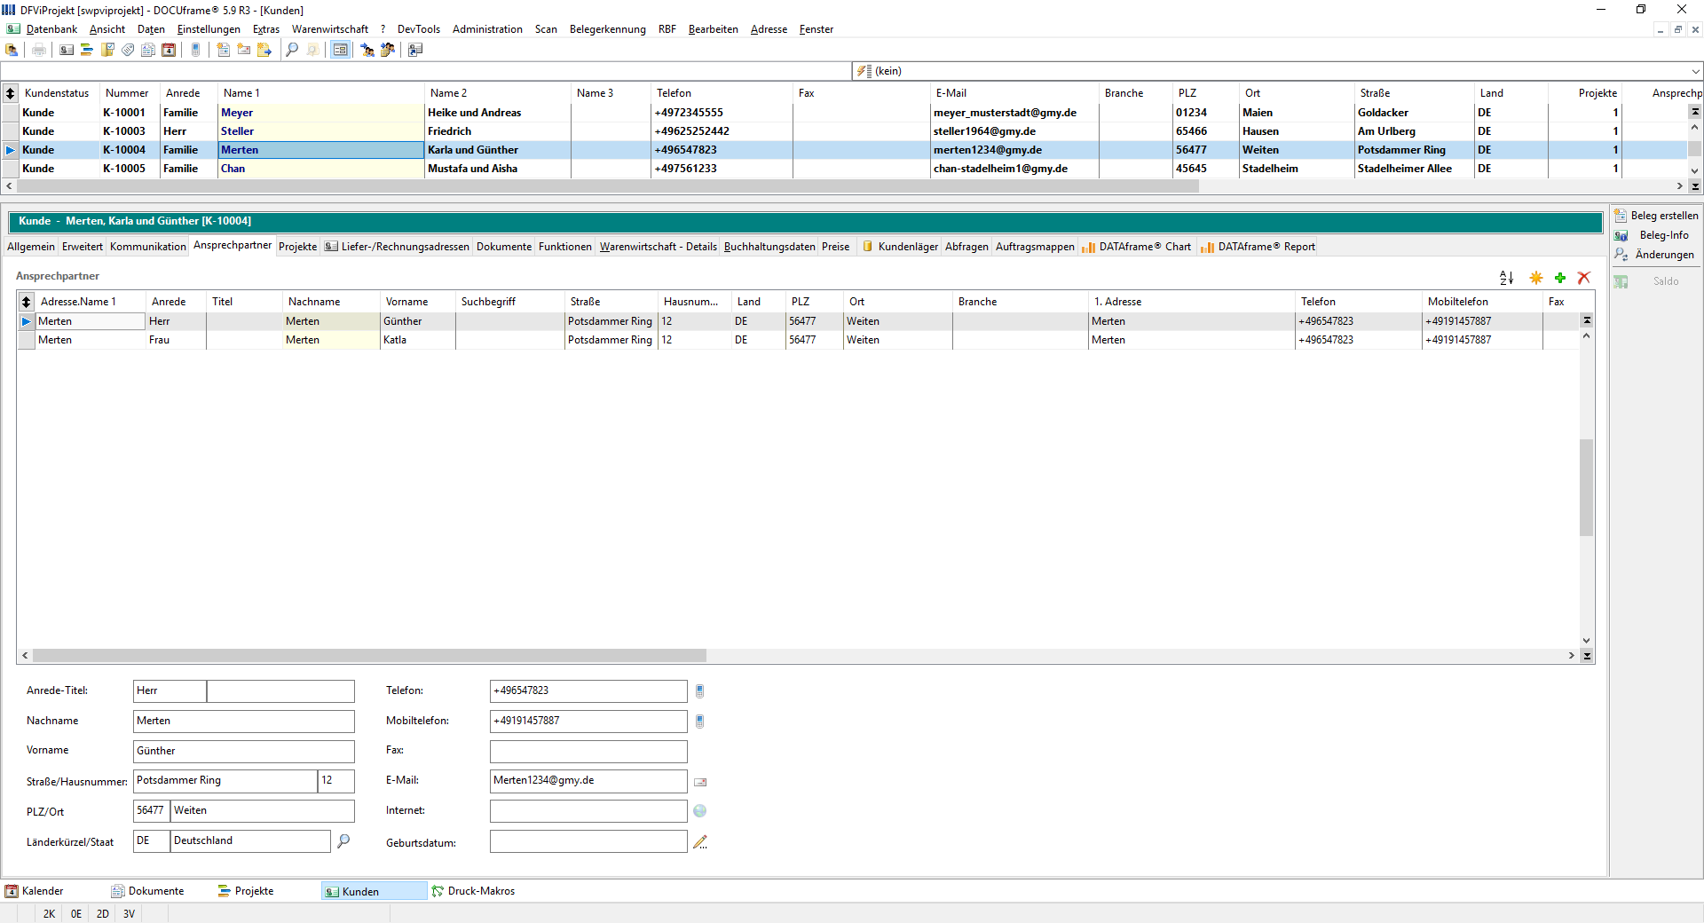Click the projects bars toolbar icon
This screenshot has height=923, width=1704.
tap(87, 50)
